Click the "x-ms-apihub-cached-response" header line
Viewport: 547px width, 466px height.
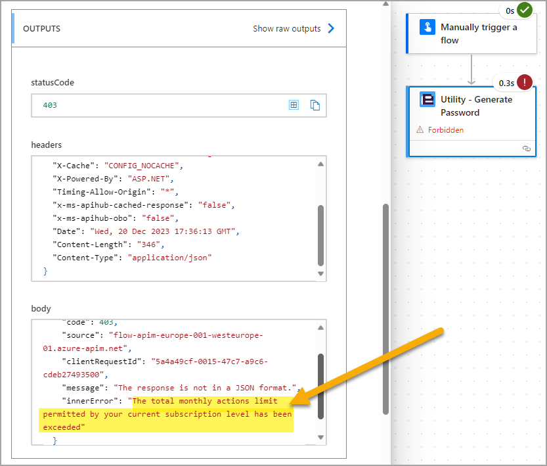point(143,205)
